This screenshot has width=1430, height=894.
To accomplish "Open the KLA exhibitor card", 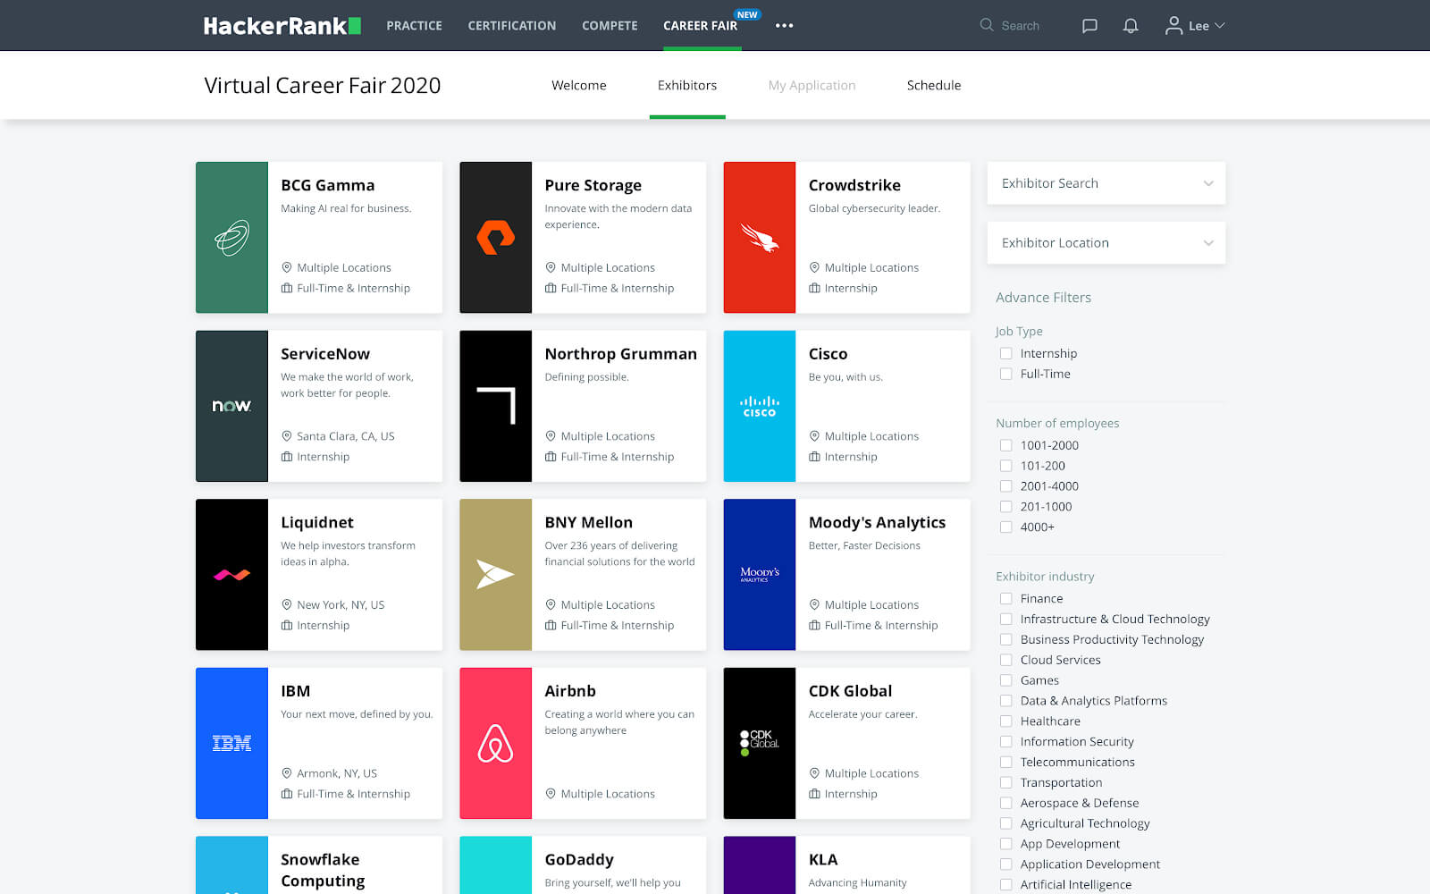I will coord(846,865).
